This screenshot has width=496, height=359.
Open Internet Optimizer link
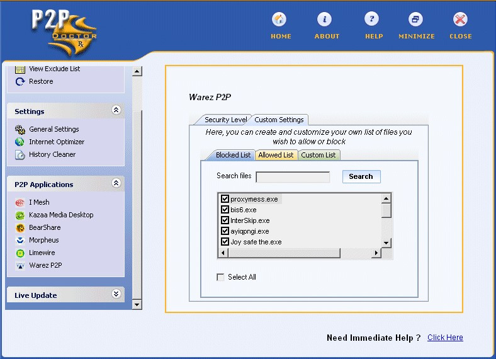57,142
